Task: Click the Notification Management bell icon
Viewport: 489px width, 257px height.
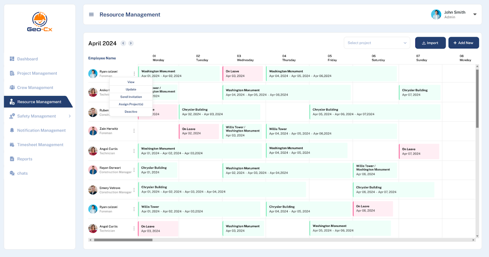Action: 12,130
